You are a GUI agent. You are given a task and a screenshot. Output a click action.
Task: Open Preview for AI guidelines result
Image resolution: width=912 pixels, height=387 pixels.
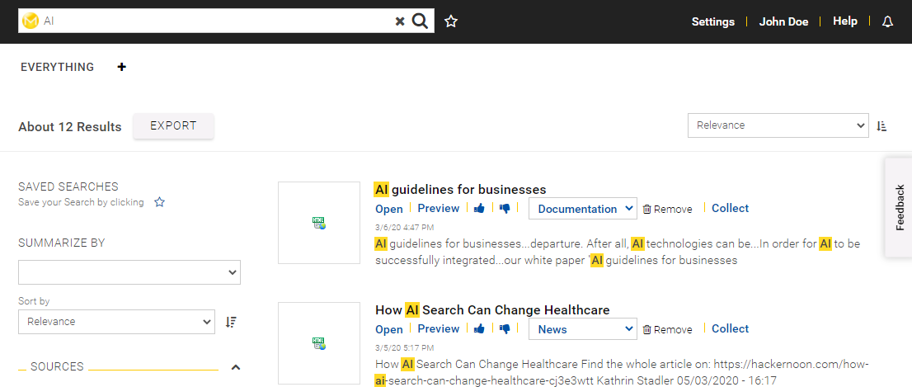tap(439, 208)
